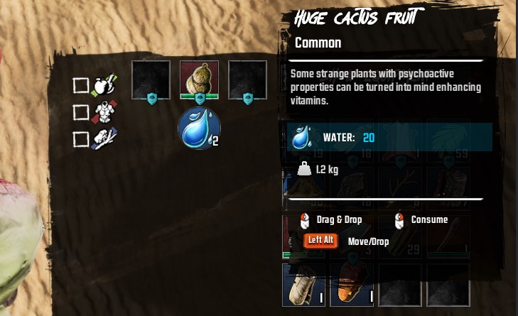The height and width of the screenshot is (316, 518).
Task: Click the green durability bar under the cactus fruit
Action: [199, 97]
